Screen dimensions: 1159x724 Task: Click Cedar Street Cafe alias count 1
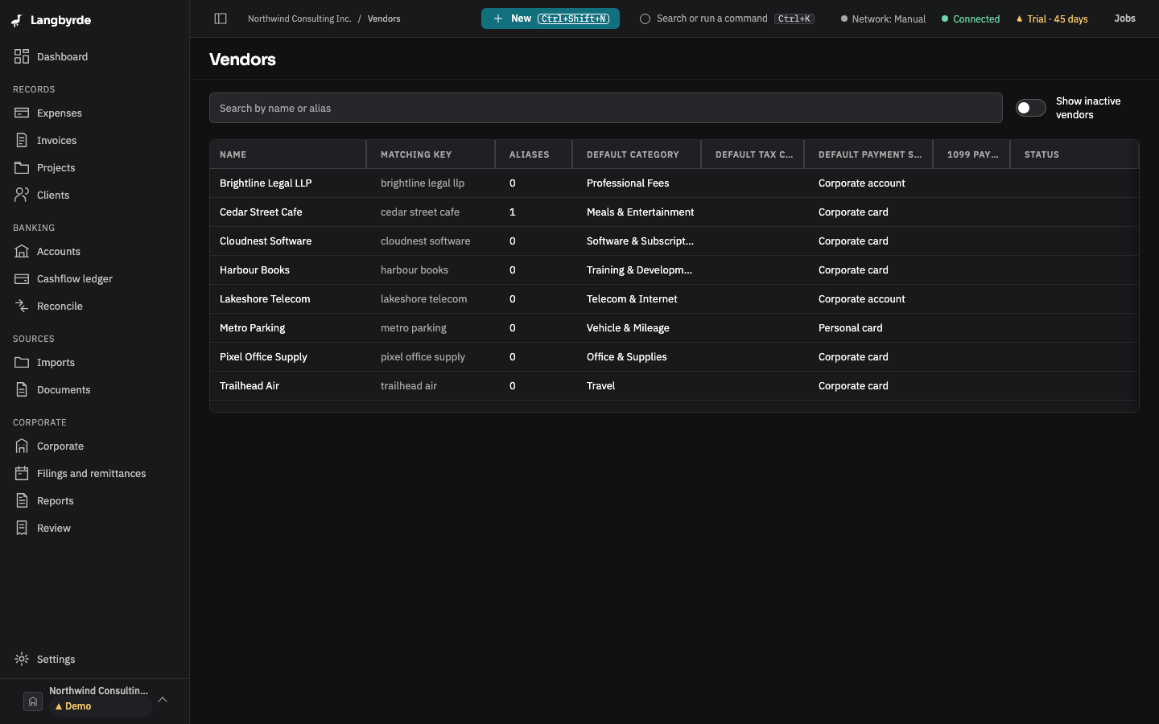pyautogui.click(x=512, y=212)
